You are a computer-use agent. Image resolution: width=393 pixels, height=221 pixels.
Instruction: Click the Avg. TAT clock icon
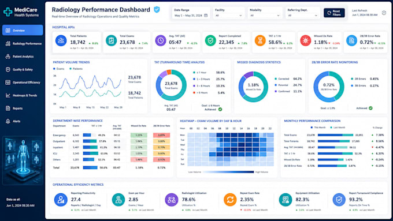(161, 40)
